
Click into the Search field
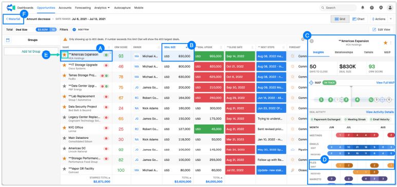338,8
